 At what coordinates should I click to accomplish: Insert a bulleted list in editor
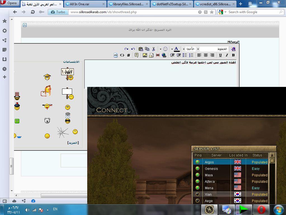click(x=185, y=55)
